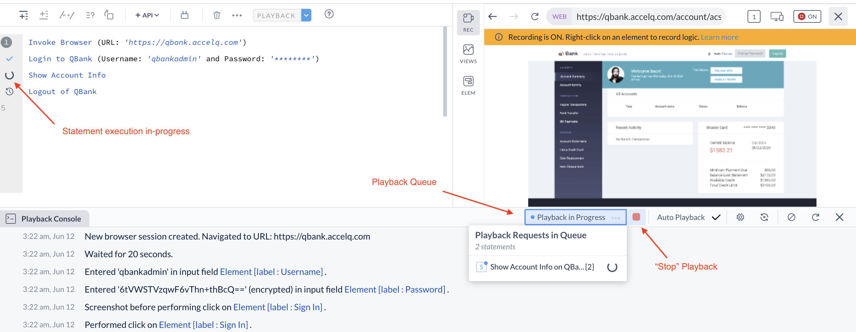Go back in the recorder browser
This screenshot has height=332, width=856.
tap(493, 16)
